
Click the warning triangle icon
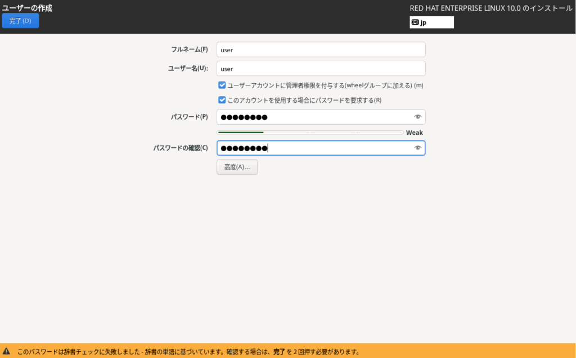pyautogui.click(x=7, y=351)
